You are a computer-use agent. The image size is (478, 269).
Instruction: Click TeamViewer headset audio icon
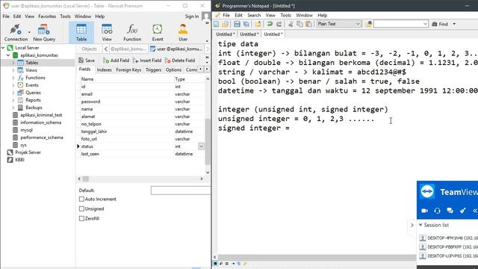437,211
